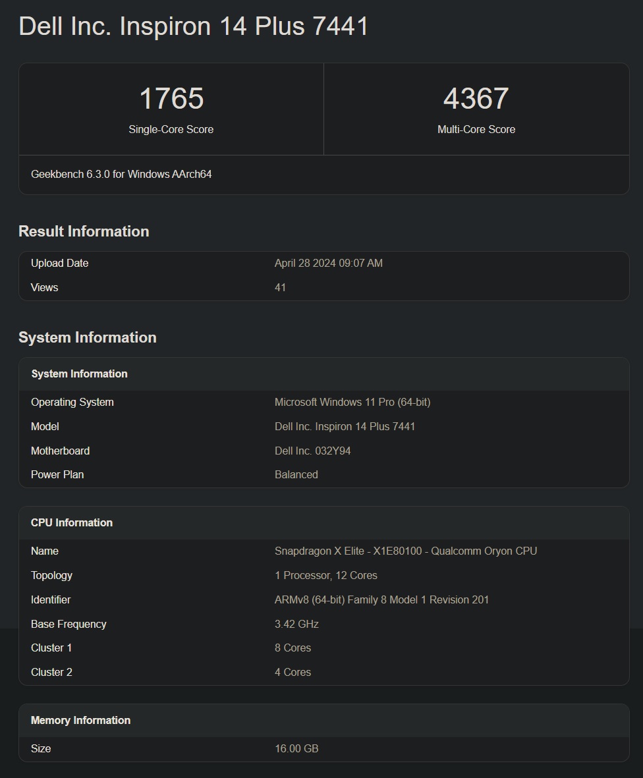Select the Cluster 1 value 8 Cores
643x778 pixels.
tap(293, 648)
